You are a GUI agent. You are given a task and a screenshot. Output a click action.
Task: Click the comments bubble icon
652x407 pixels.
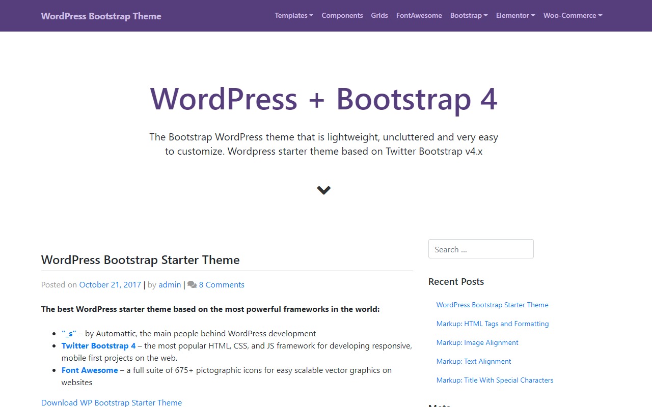click(x=192, y=285)
